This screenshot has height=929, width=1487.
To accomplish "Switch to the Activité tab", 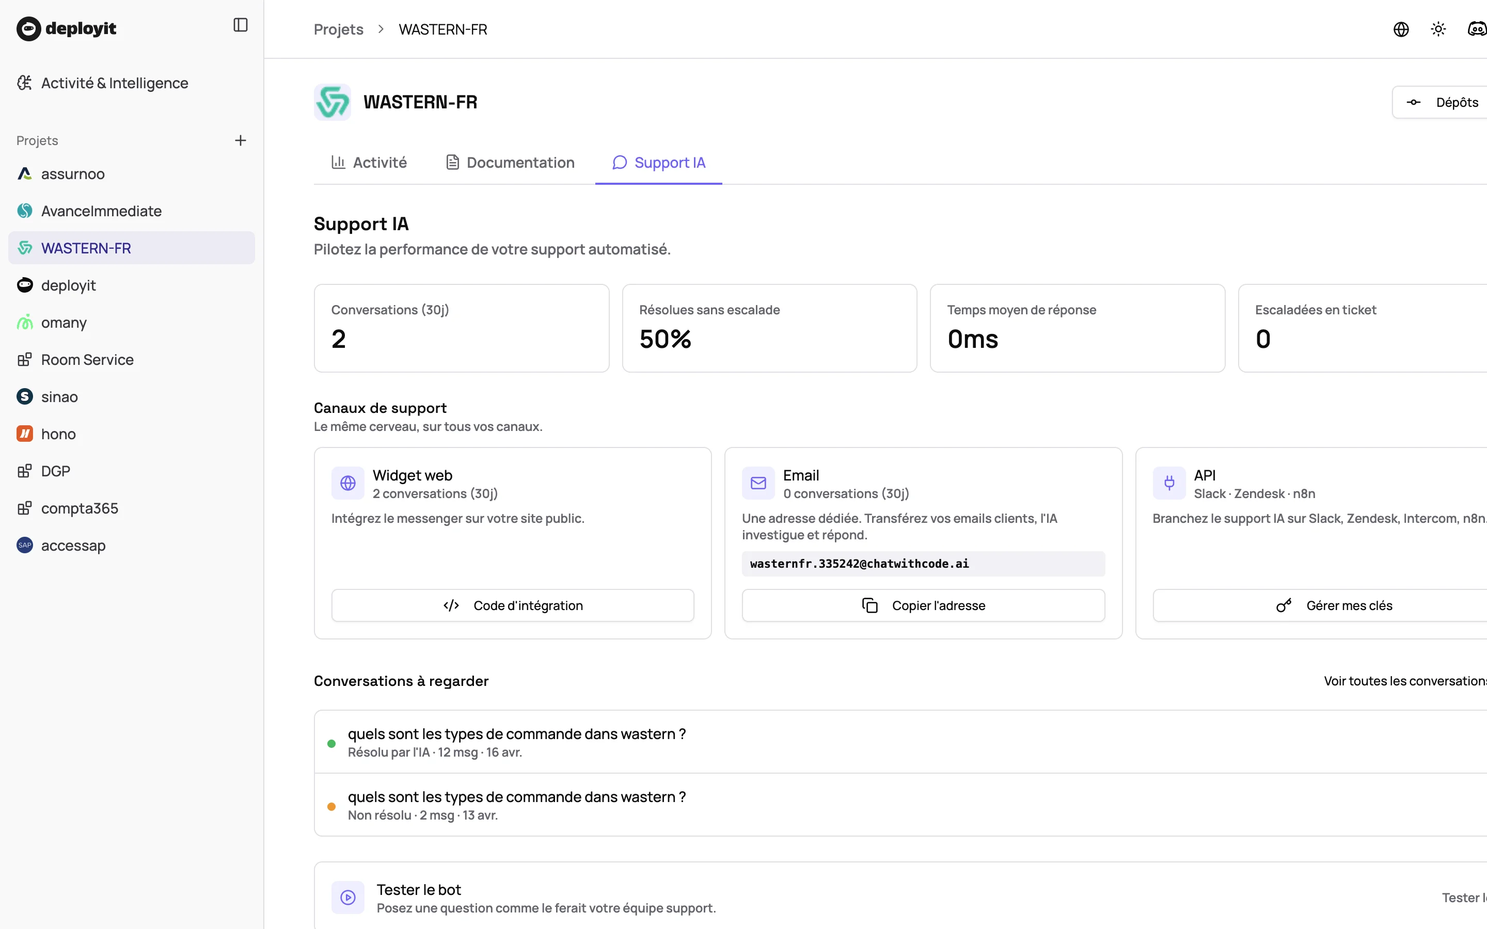I will [369, 162].
